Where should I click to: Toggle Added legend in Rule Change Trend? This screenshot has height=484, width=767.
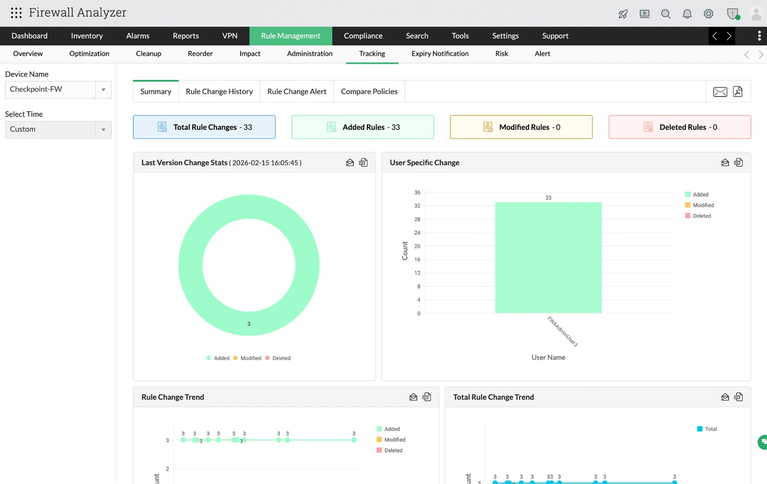pyautogui.click(x=388, y=429)
